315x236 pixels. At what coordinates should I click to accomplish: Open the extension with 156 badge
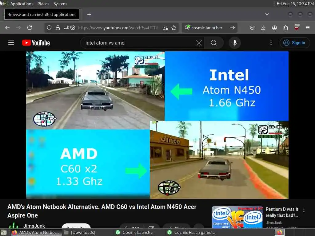297,27
